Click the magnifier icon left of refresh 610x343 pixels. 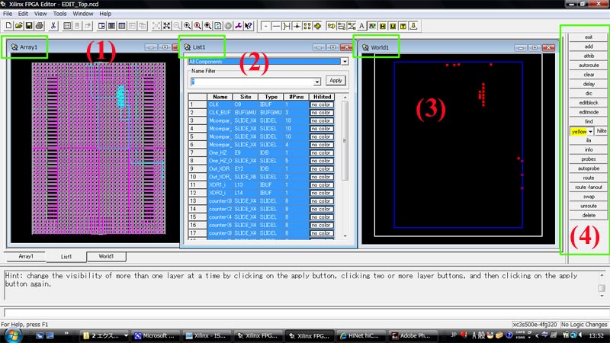207,26
